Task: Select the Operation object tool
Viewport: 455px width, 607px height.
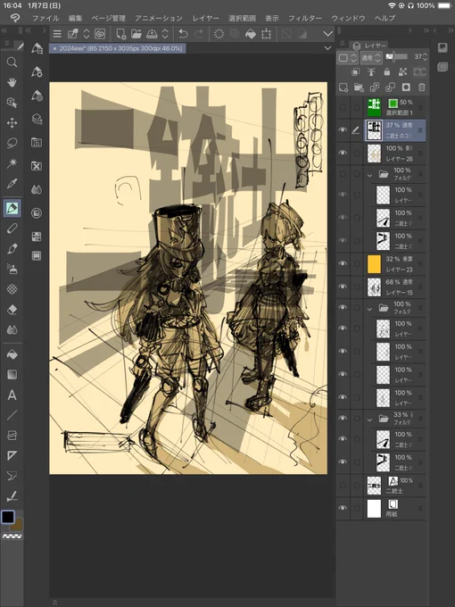Action: click(x=12, y=103)
